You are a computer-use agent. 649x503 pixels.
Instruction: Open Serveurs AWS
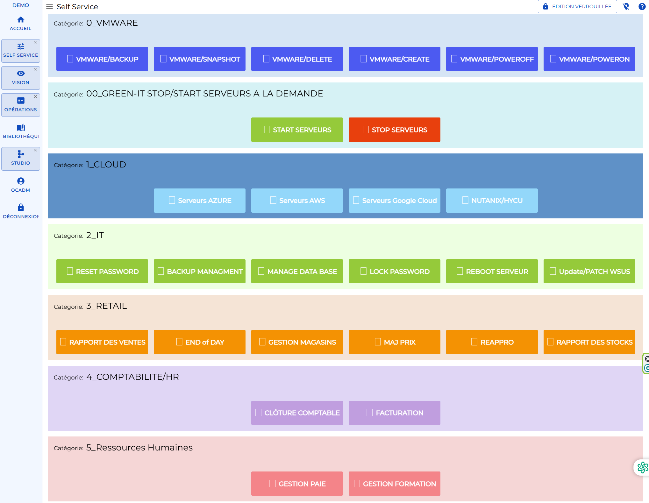[297, 201]
